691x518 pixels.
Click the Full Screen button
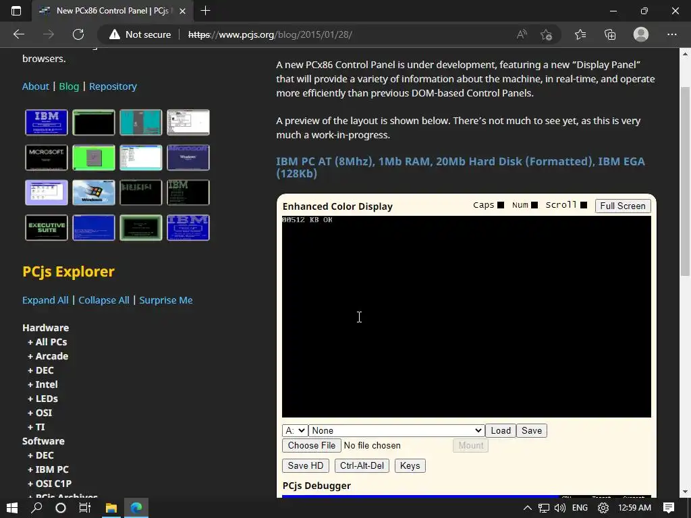point(623,206)
